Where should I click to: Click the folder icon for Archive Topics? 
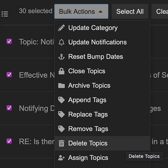tap(62, 86)
